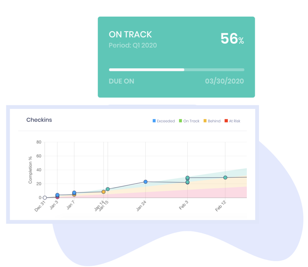308x267 pixels.
Task: Click the white starting point at Dec 31
Action: (45, 198)
